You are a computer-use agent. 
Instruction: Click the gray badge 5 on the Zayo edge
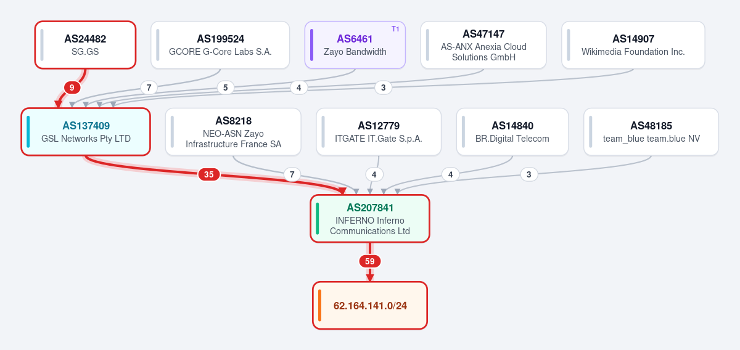[225, 87]
